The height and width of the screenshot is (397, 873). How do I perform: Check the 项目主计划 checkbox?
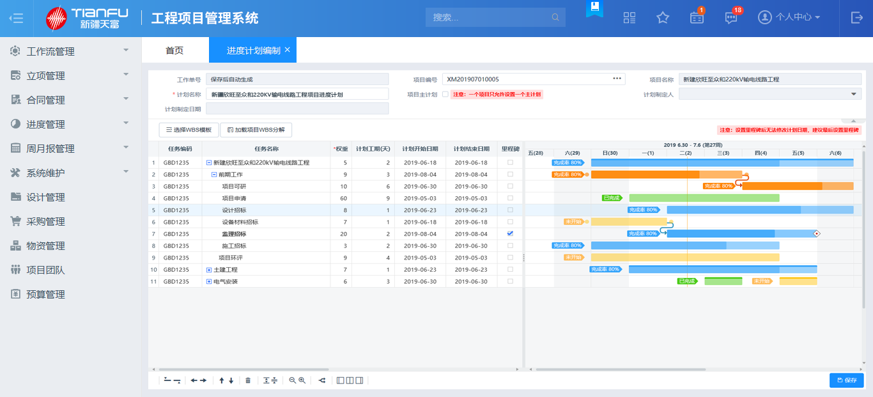[x=445, y=95]
